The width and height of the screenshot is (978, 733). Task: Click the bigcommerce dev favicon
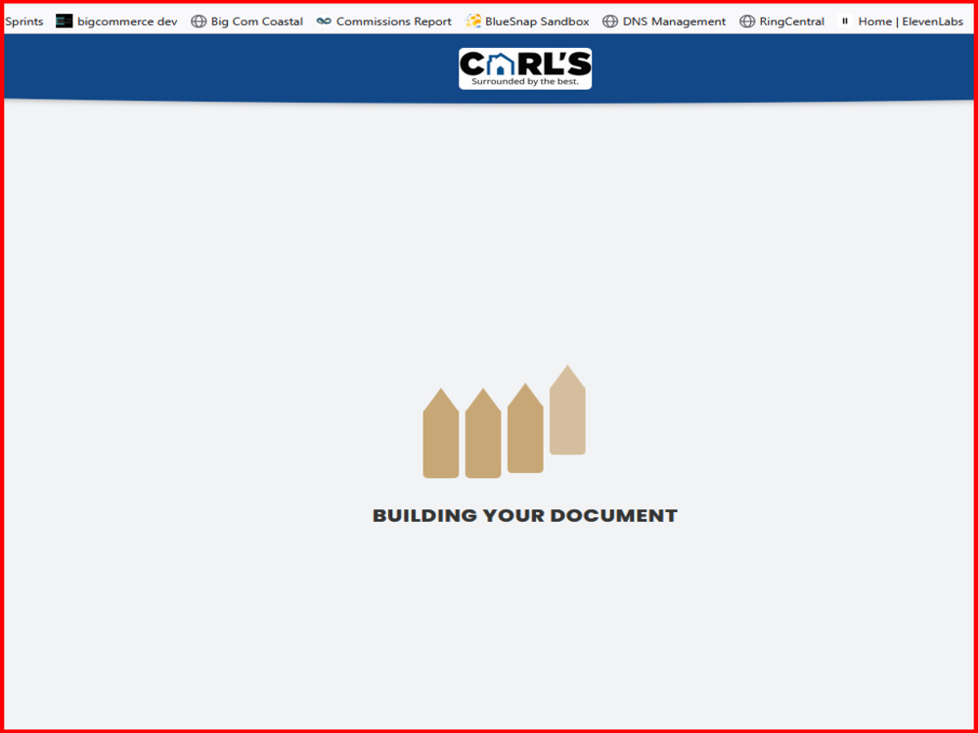[65, 22]
